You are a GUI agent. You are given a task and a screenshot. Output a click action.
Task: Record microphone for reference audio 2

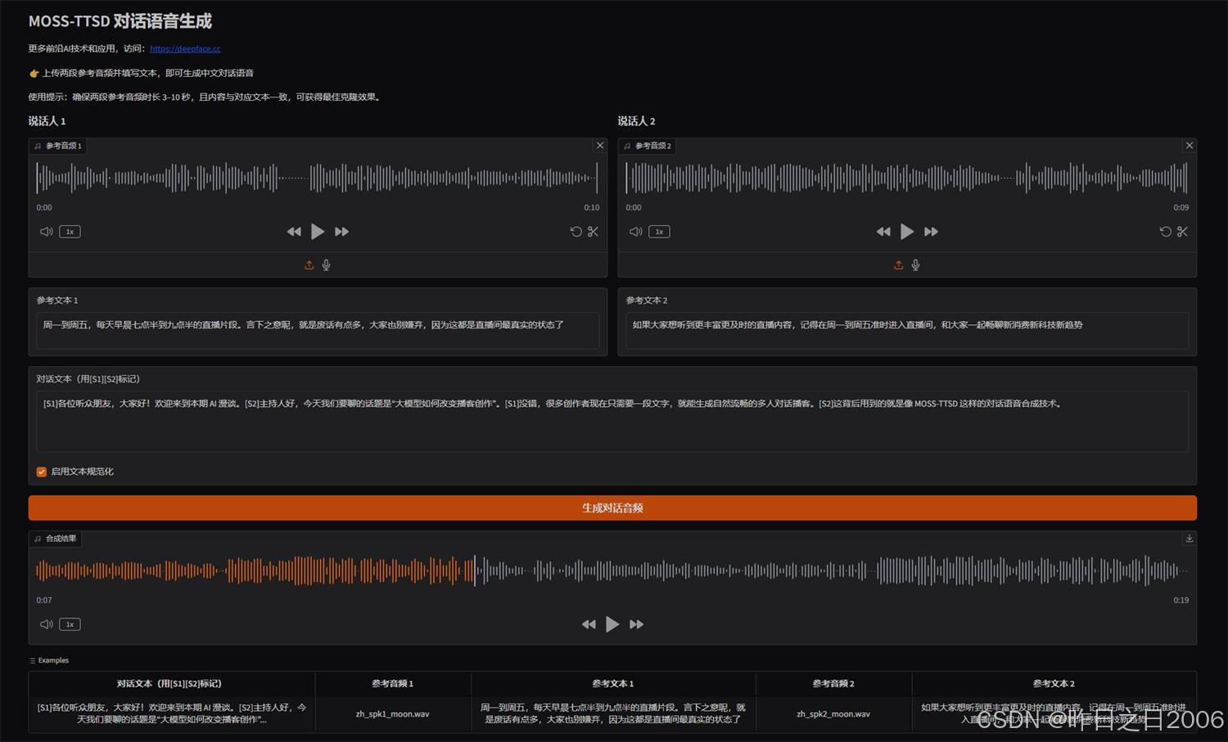tap(916, 265)
